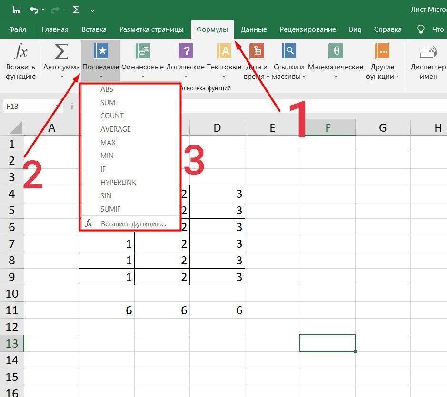Open Customize Quick Access Toolbar dropdown
The image size is (447, 397).
click(92, 10)
